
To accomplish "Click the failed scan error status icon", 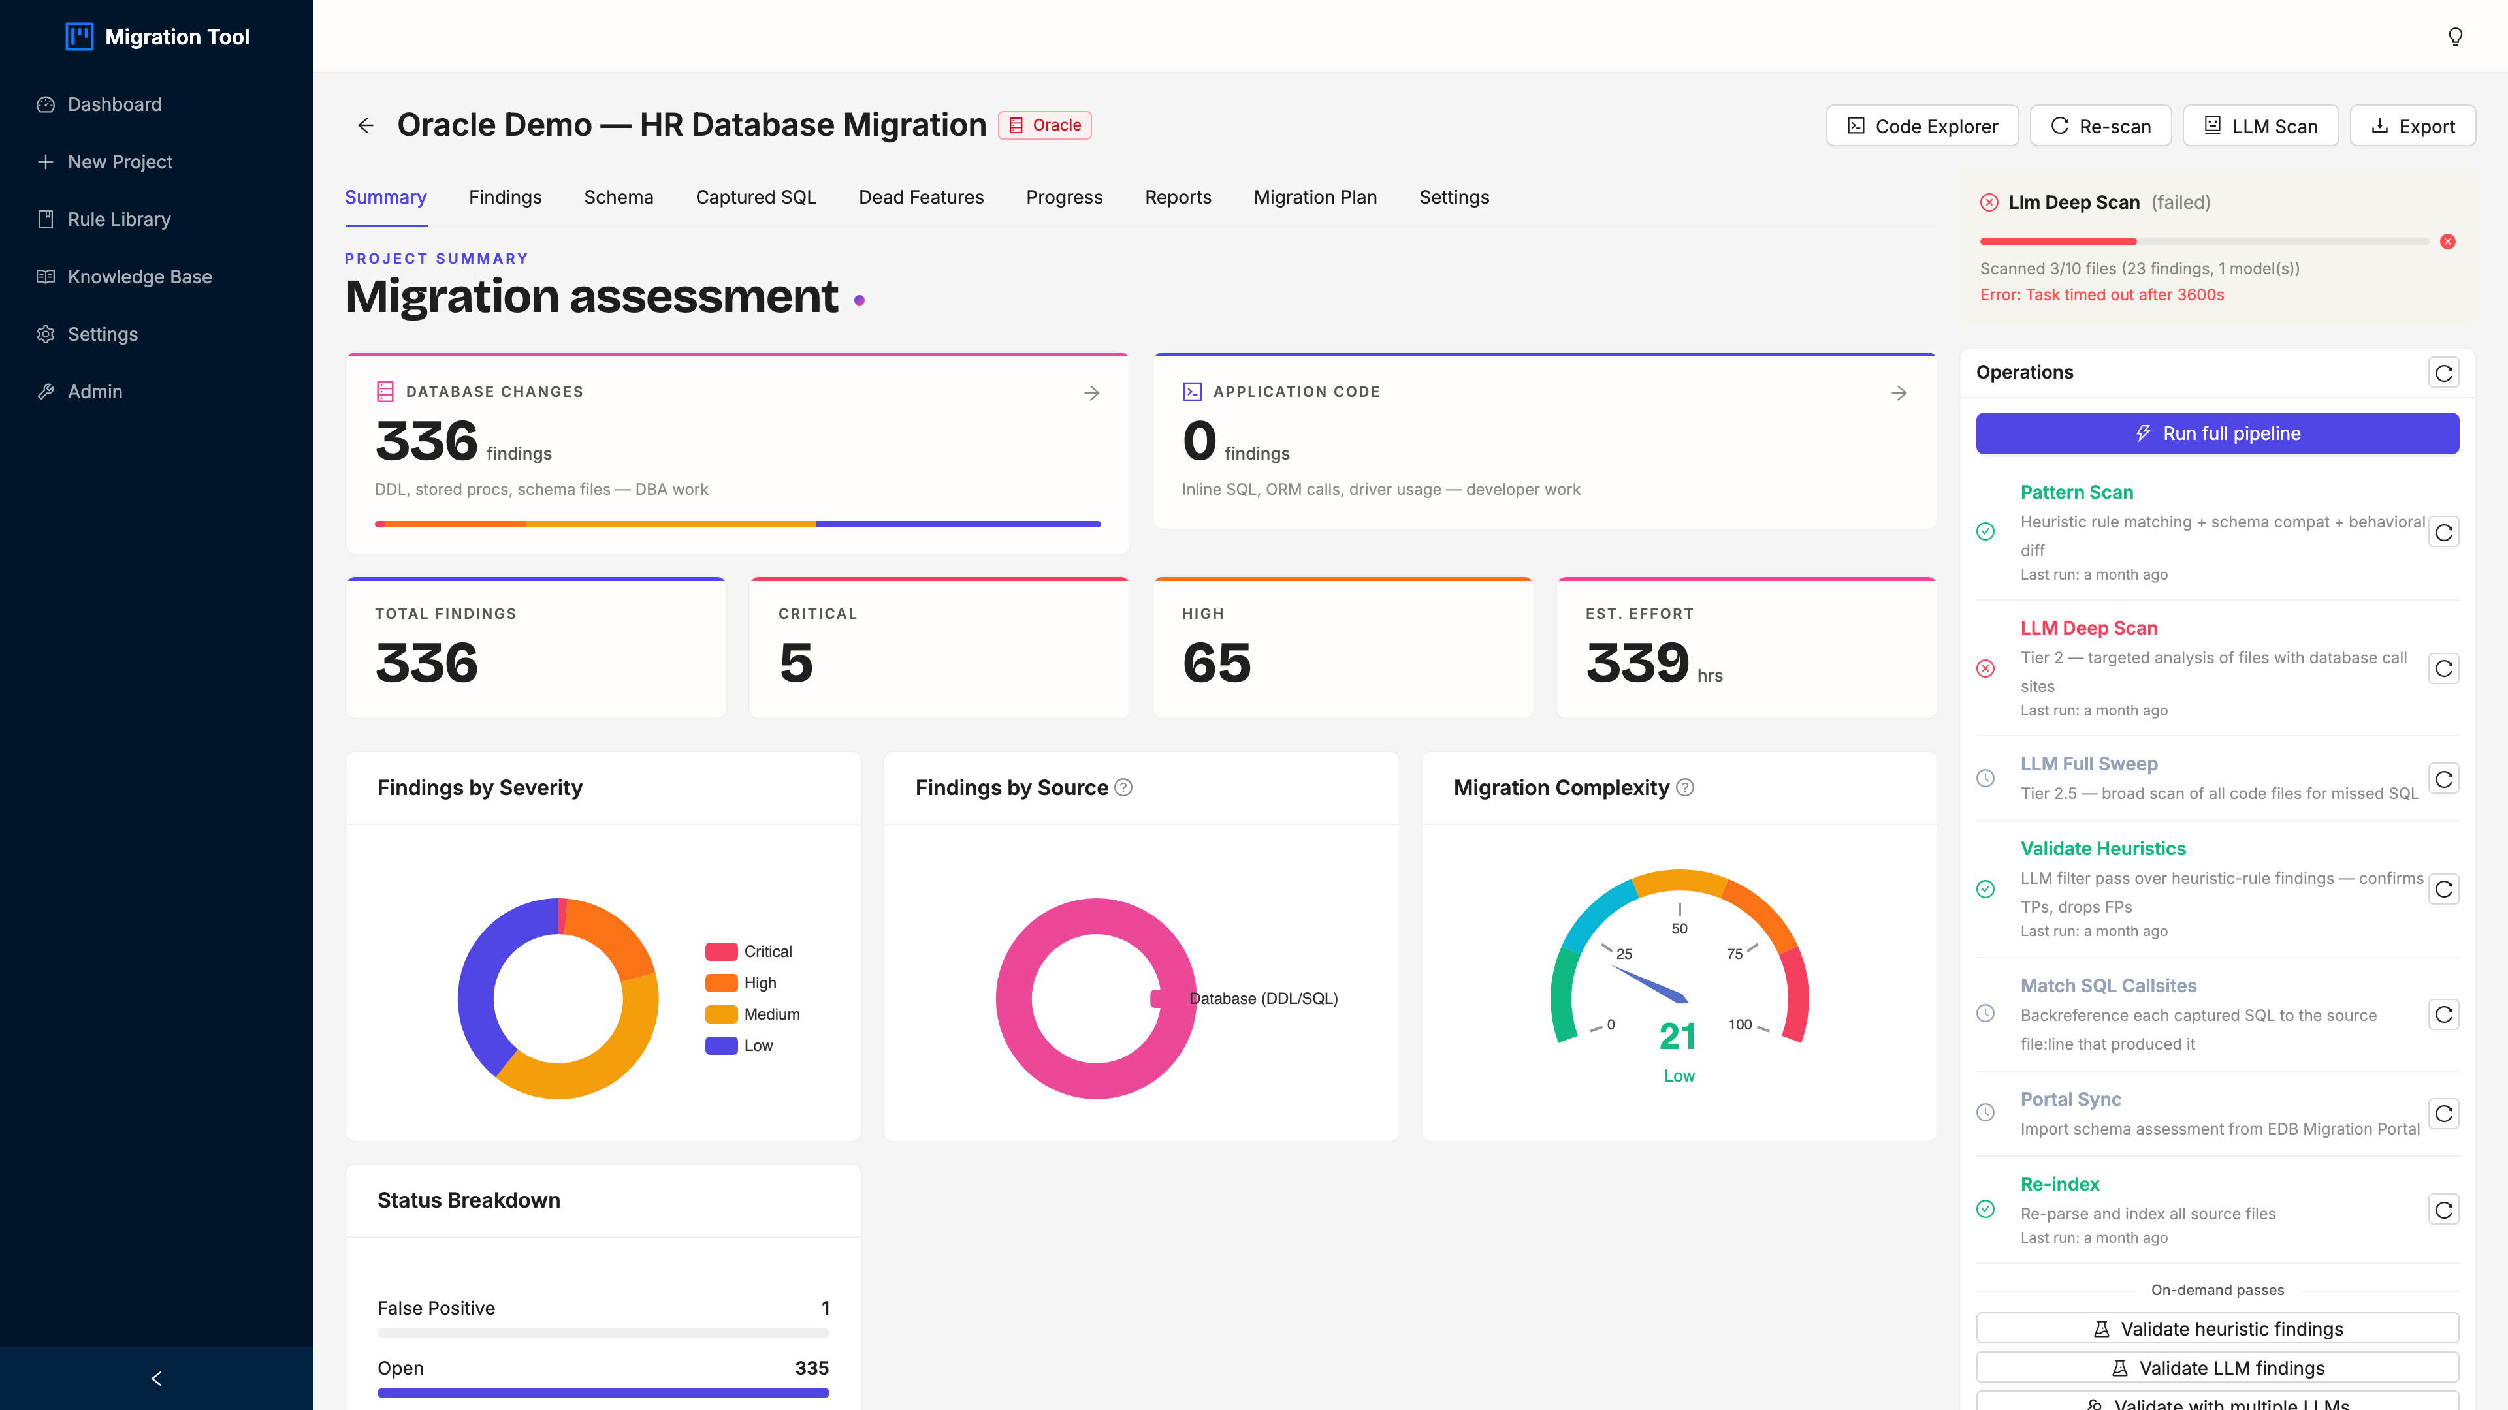I will coord(1989,202).
